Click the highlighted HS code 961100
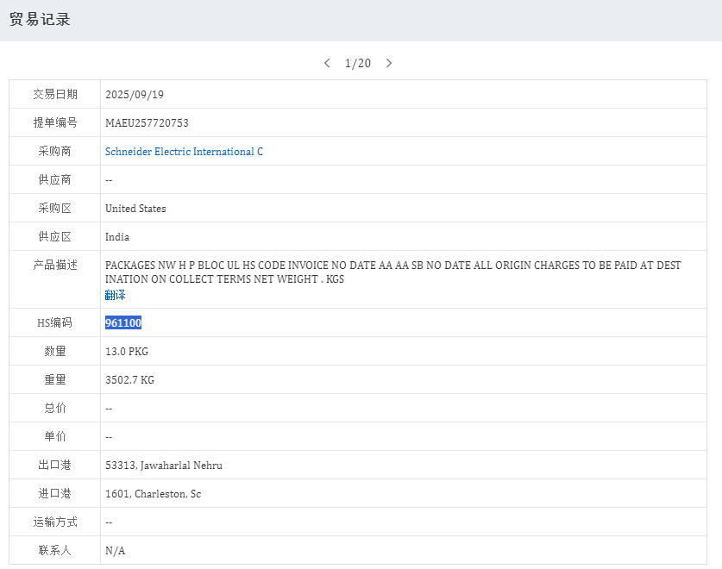Image resolution: width=722 pixels, height=569 pixels. coord(123,323)
